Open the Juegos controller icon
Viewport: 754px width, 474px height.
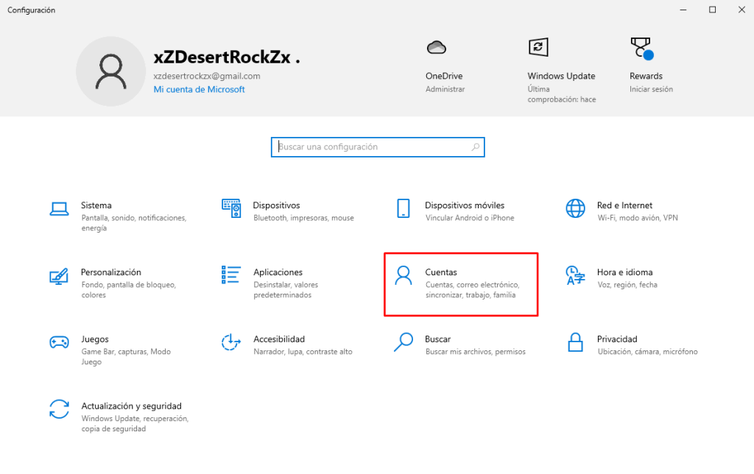pos(59,342)
